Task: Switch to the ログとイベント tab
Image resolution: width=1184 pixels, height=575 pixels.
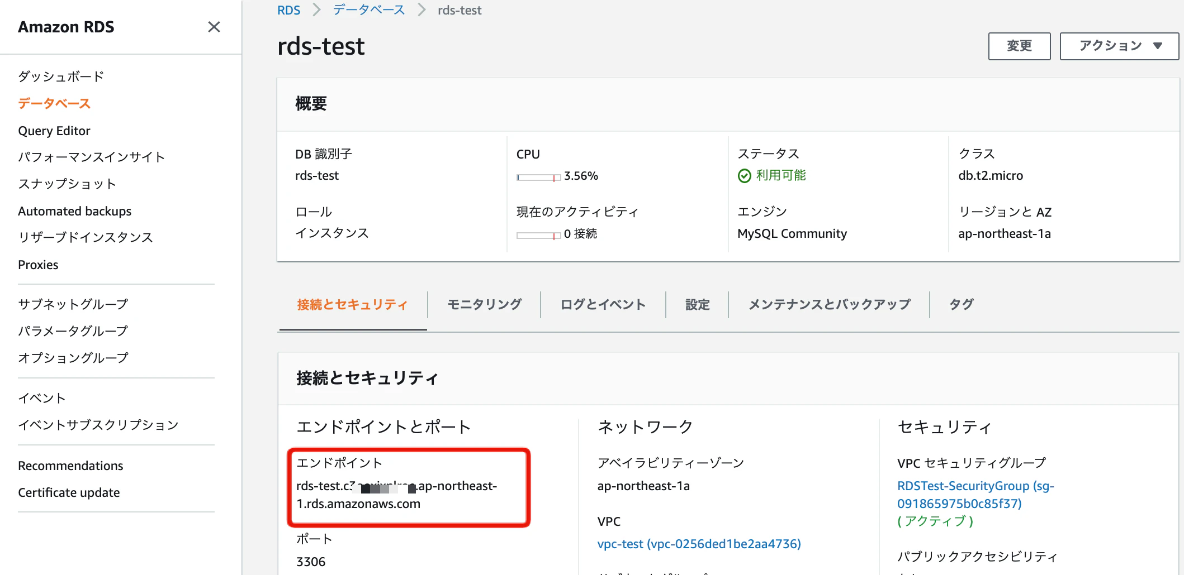Action: pos(603,304)
